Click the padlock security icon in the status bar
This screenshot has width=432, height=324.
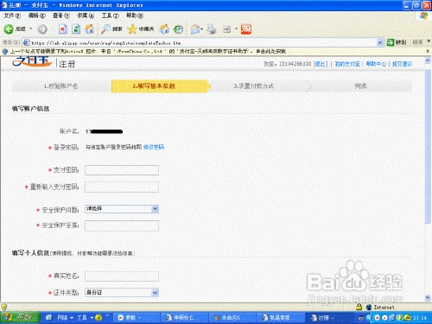(359, 307)
